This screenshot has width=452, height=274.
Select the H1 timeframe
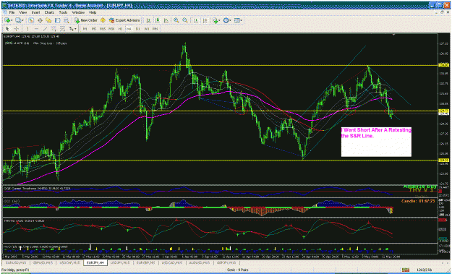click(x=121, y=29)
